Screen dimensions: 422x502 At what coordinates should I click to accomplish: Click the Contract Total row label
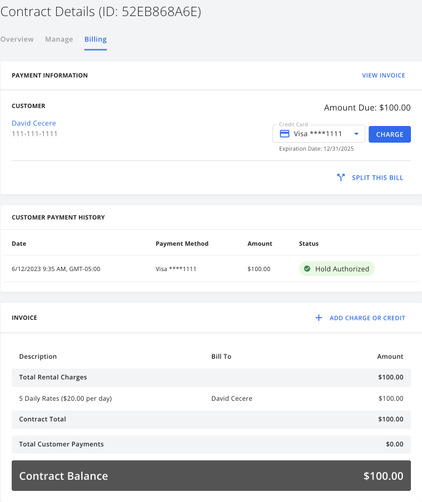43,419
